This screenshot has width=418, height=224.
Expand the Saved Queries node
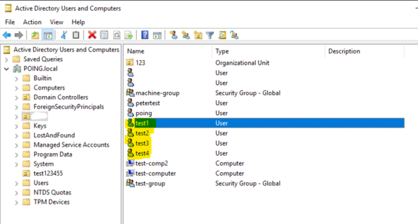(7, 59)
